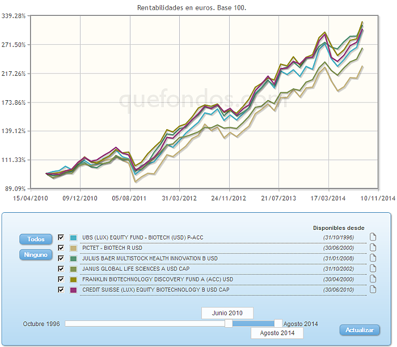Open document icon for CREDIT SUISSE (LUX) row
The height and width of the screenshot is (347, 397).
[x=373, y=289]
